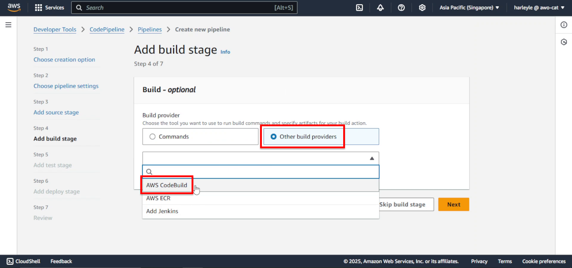Open the info panel icon on right
572x268 pixels.
click(564, 25)
